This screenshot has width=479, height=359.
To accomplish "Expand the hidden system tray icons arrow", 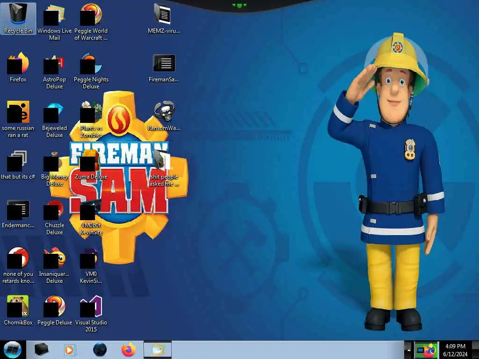I will (x=408, y=350).
